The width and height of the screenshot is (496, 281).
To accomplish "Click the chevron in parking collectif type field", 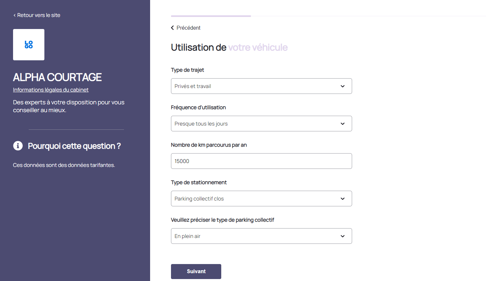I will pos(343,236).
